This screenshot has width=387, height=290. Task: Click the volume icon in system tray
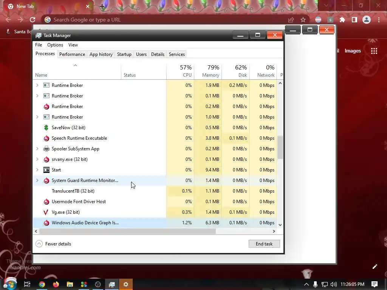(x=333, y=284)
